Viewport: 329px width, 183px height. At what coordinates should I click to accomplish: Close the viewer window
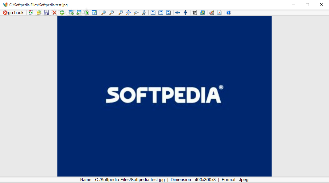(322, 5)
